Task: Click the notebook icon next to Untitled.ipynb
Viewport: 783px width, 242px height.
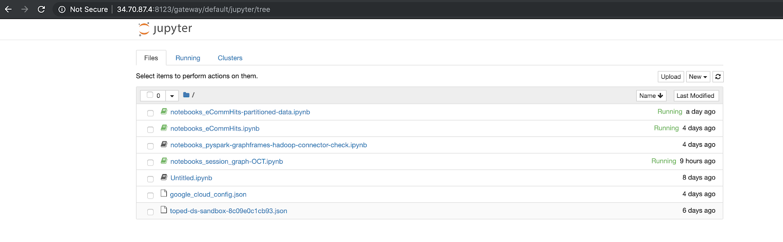Action: point(164,177)
